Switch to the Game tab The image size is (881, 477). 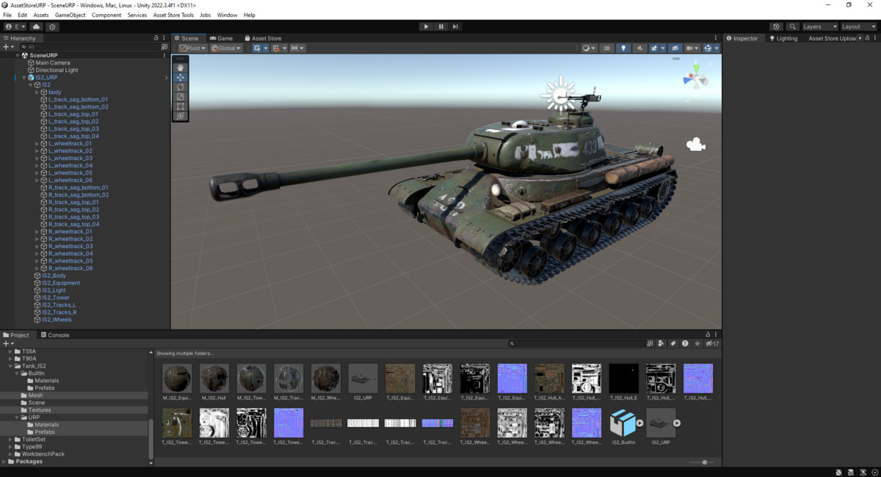[x=221, y=37]
